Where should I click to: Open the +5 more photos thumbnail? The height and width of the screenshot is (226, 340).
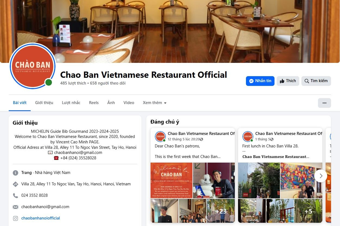[308, 211]
